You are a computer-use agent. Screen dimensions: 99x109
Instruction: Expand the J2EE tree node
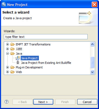click(8, 49)
